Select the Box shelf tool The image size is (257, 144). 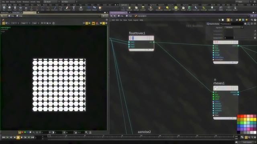(x=4, y=8)
